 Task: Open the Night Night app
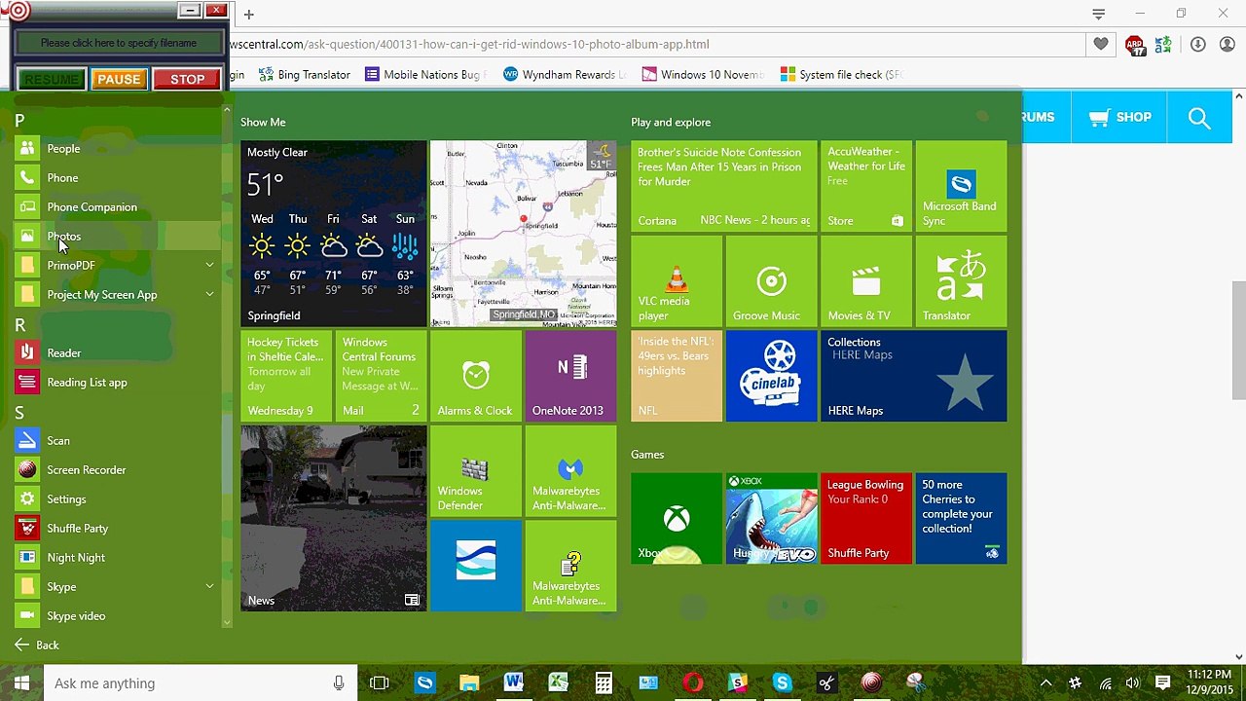point(117,558)
